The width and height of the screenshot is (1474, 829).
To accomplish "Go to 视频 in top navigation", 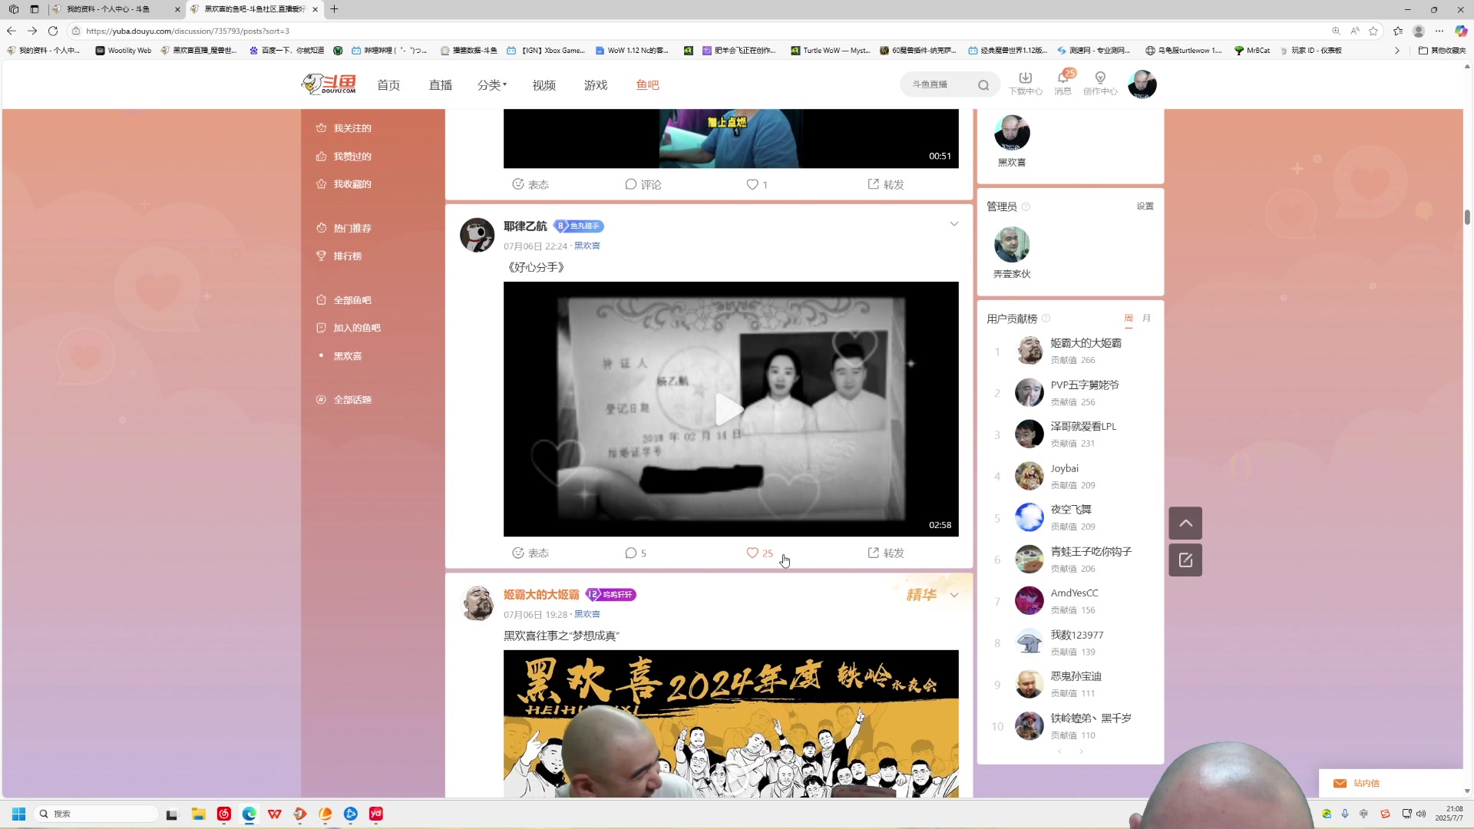I will pyautogui.click(x=544, y=85).
